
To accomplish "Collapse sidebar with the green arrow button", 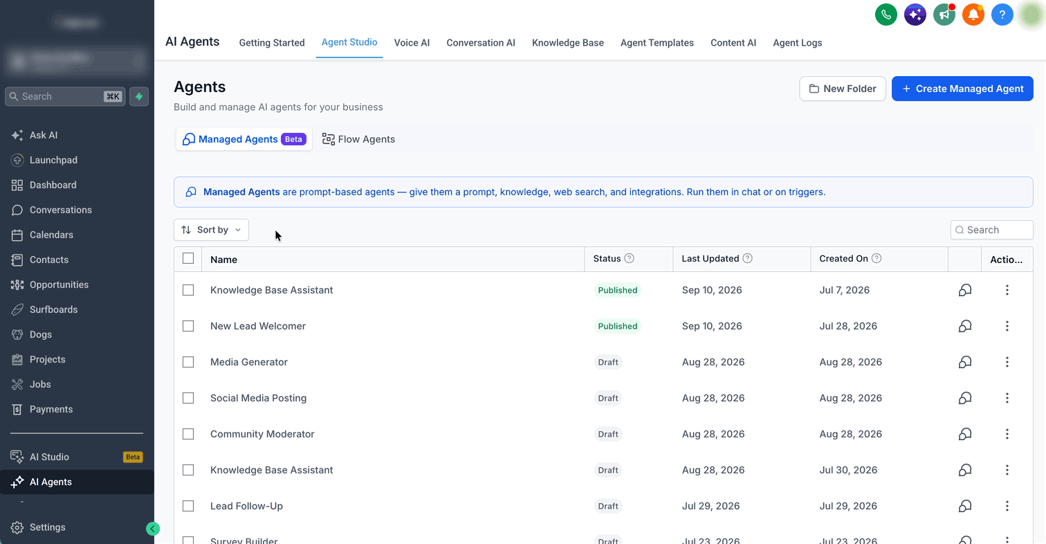I will point(153,529).
